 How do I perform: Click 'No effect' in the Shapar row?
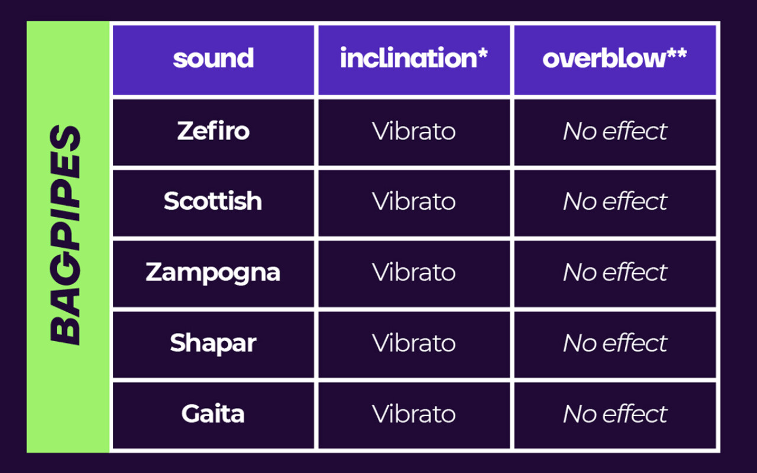pos(615,344)
